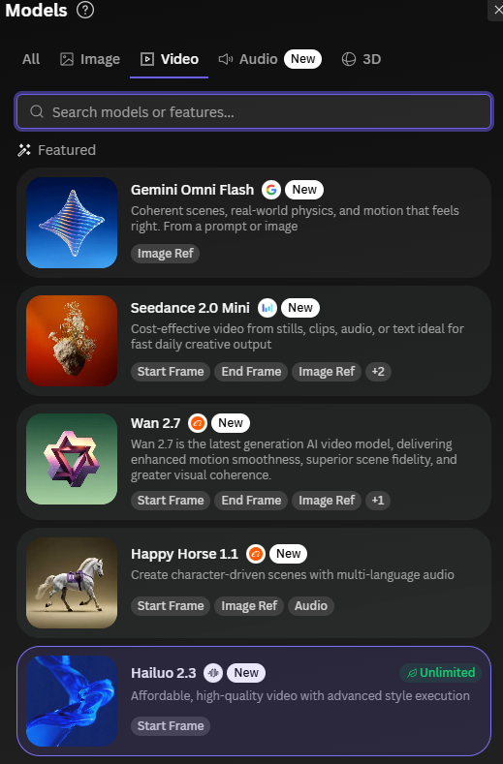Show the All models tab

(31, 59)
